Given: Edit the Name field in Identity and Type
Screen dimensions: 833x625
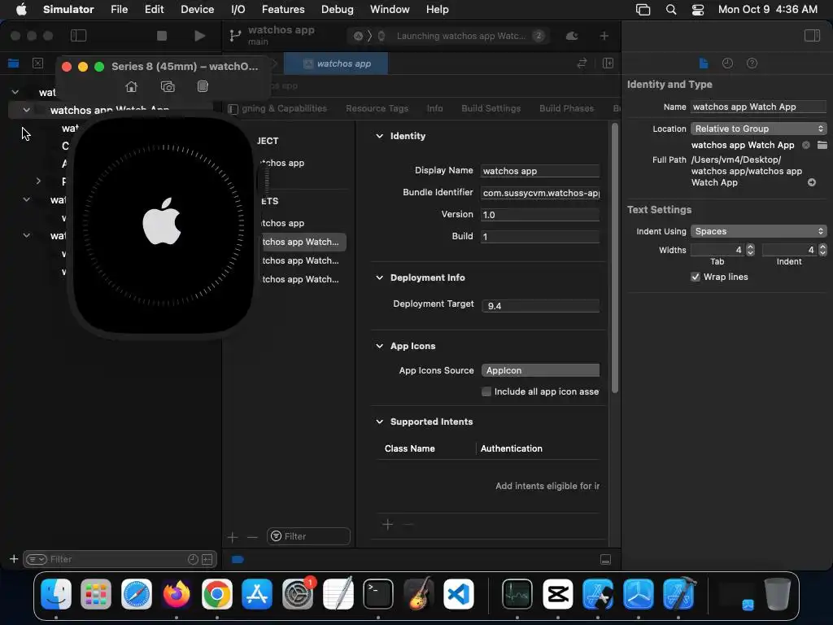Looking at the screenshot, I should (x=758, y=107).
